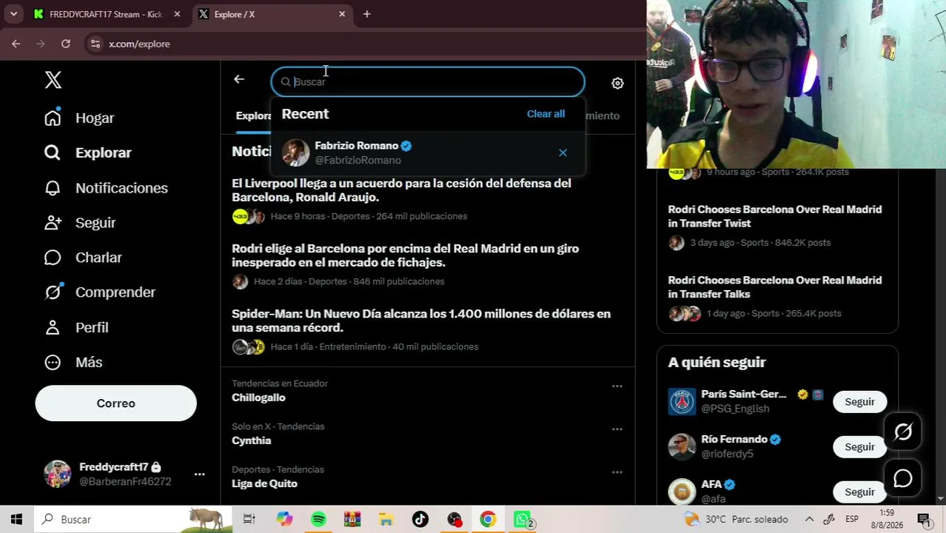946x533 pixels.
Task: Open Windows notification center
Action: tap(923, 520)
